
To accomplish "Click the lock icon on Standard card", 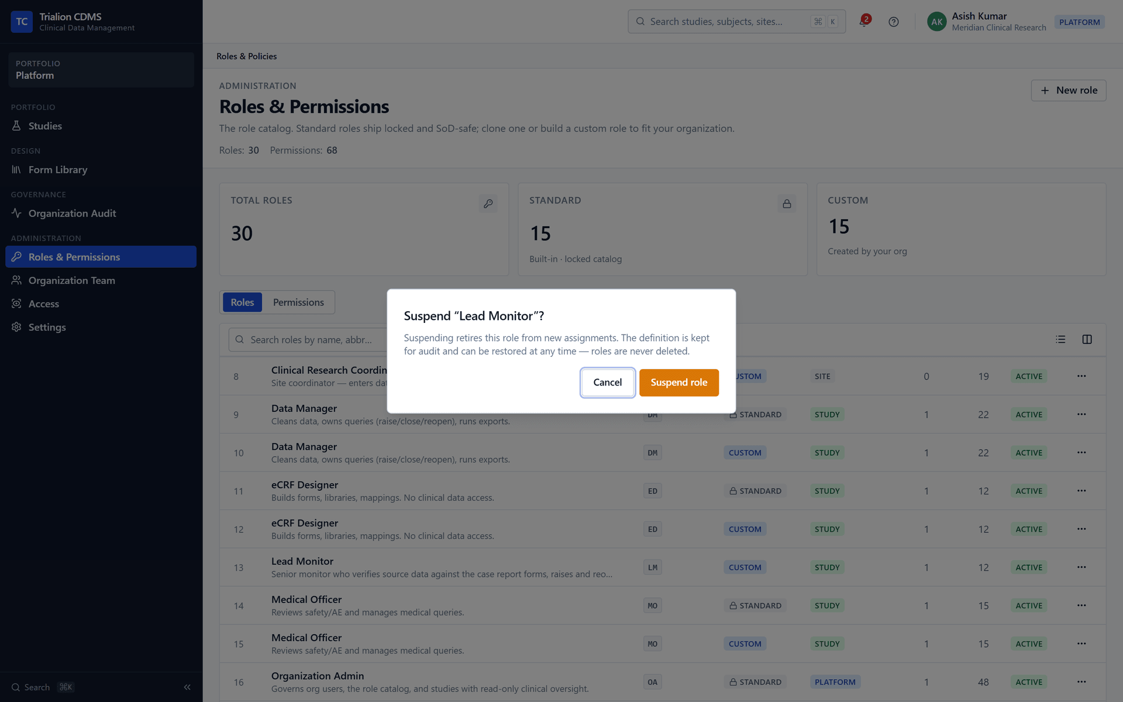I will (x=787, y=204).
